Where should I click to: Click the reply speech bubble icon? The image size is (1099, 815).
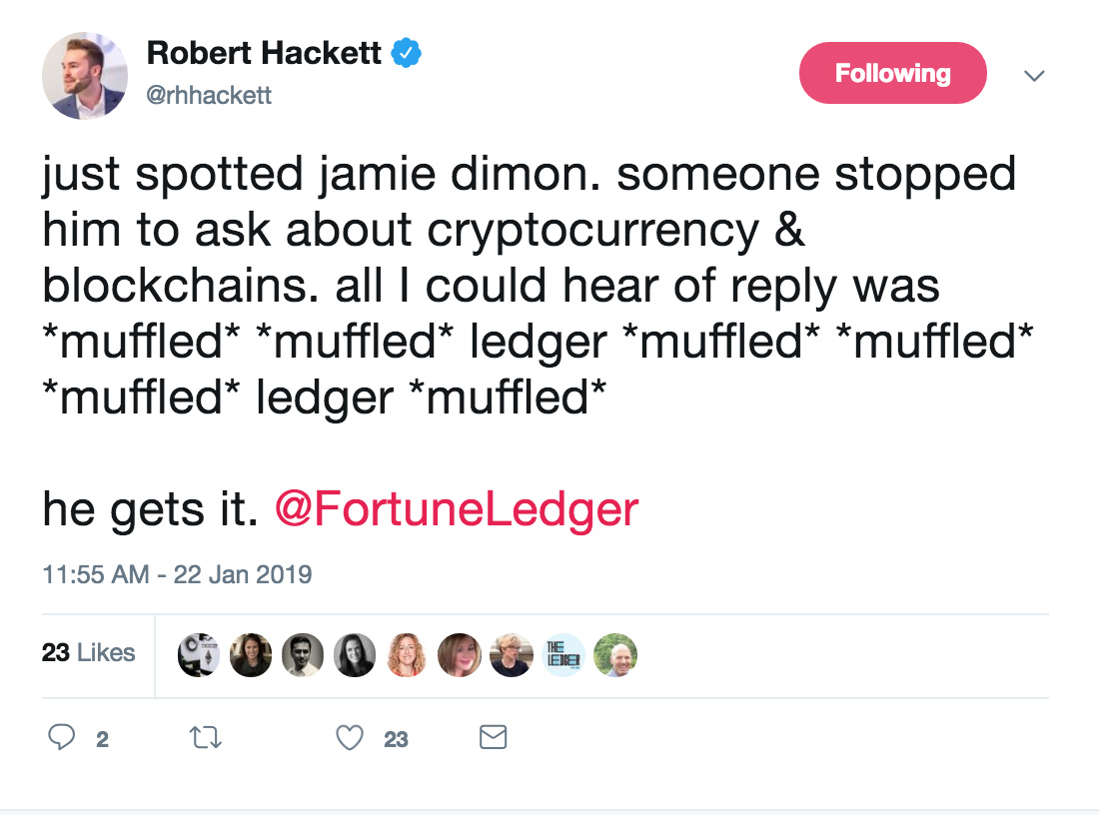[62, 738]
